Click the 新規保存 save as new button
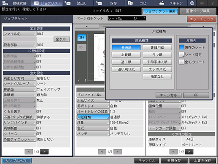The width and height of the screenshot is (218, 164). [174, 161]
